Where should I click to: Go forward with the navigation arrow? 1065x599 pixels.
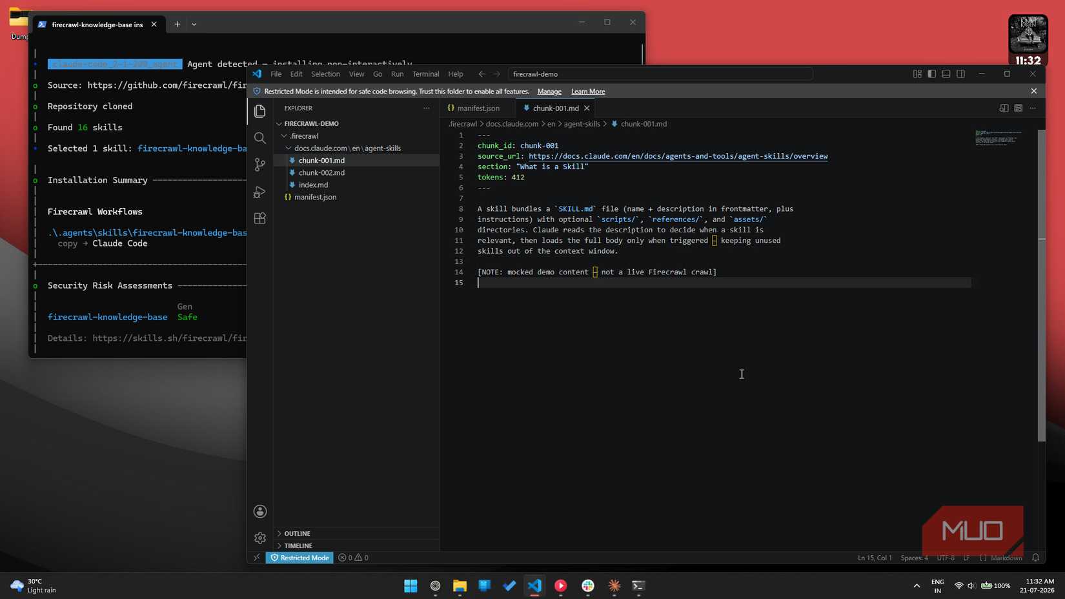[x=496, y=74]
